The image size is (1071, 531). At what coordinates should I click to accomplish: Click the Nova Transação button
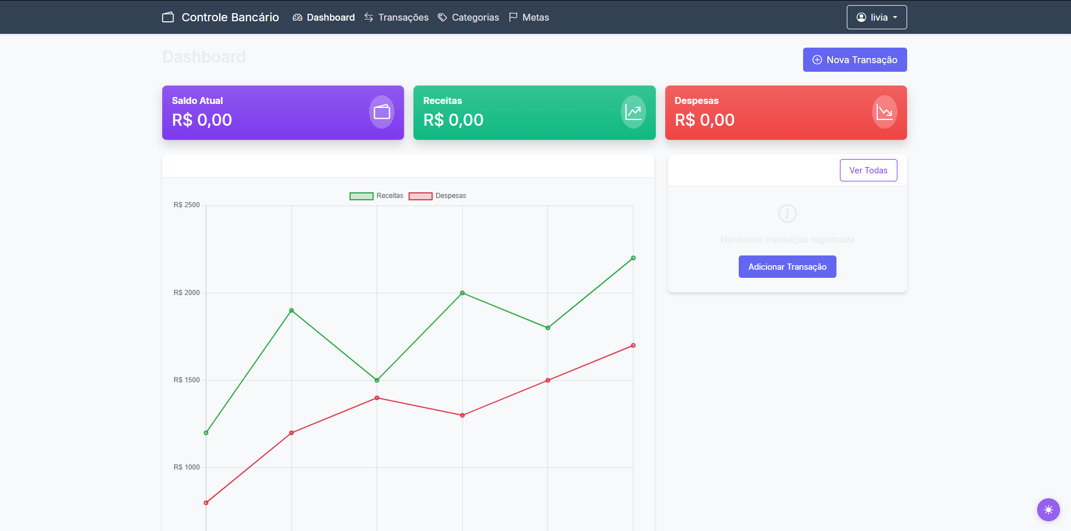854,60
